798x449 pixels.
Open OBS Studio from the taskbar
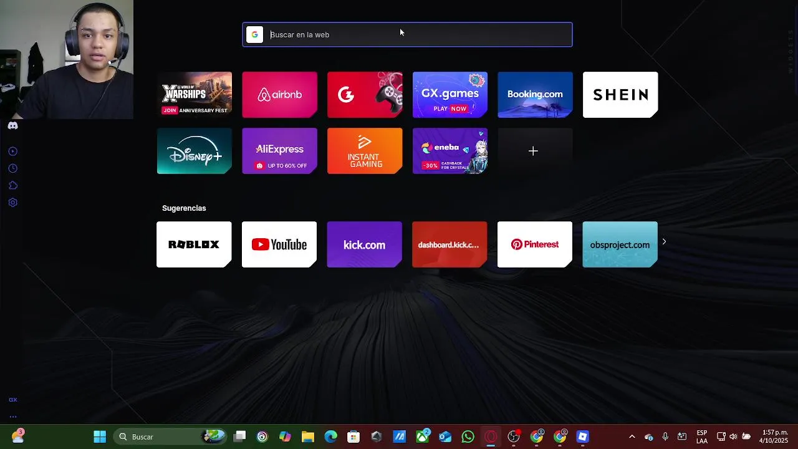(x=514, y=437)
